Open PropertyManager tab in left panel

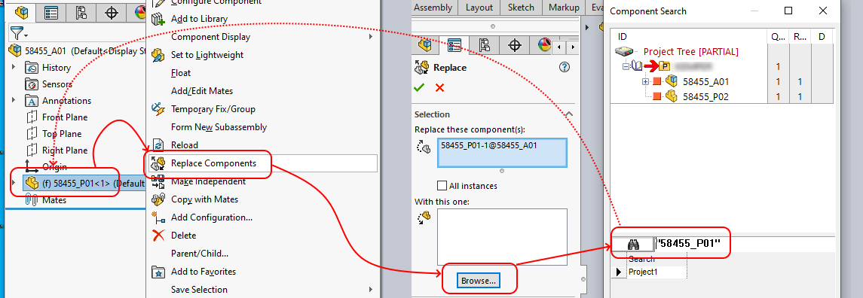coord(51,13)
